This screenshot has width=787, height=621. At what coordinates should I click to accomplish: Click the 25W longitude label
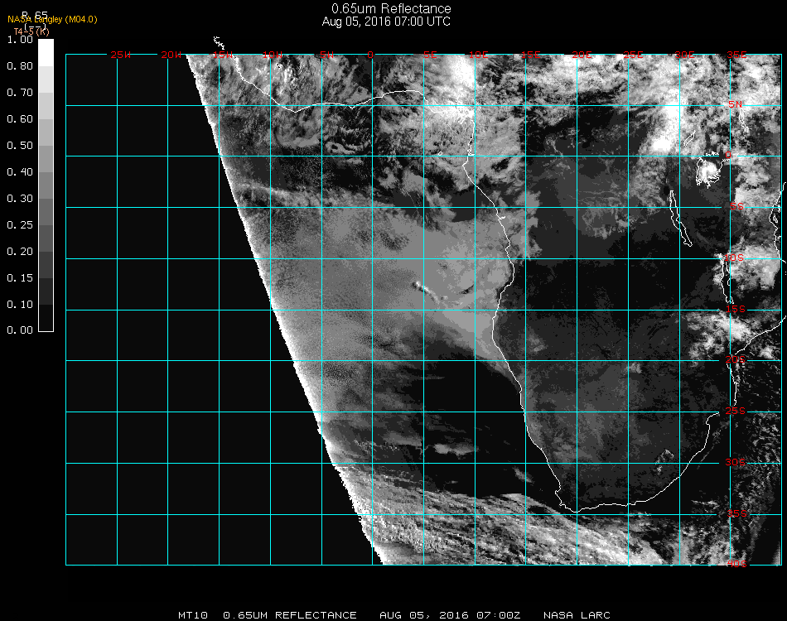[x=120, y=55]
